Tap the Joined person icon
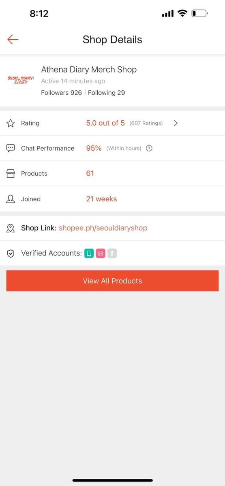Viewport: 225px width, 486px height. click(x=11, y=199)
